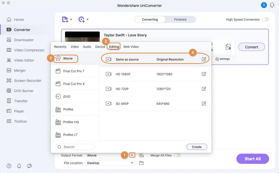The width and height of the screenshot is (279, 173).
Task: Open file settings icon beside Convert
Action: click(228, 47)
